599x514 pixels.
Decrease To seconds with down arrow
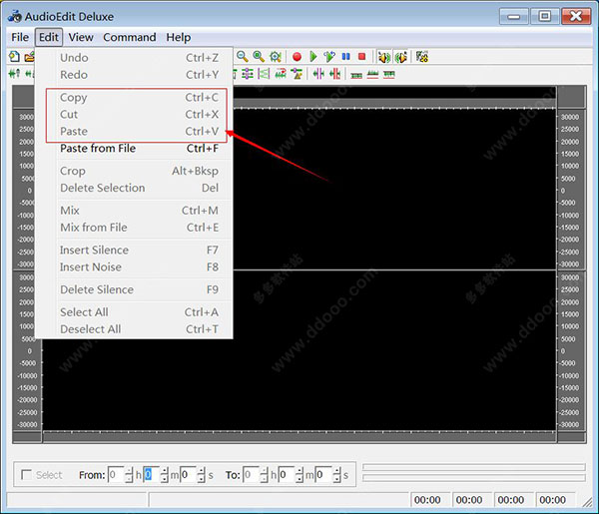click(x=337, y=479)
